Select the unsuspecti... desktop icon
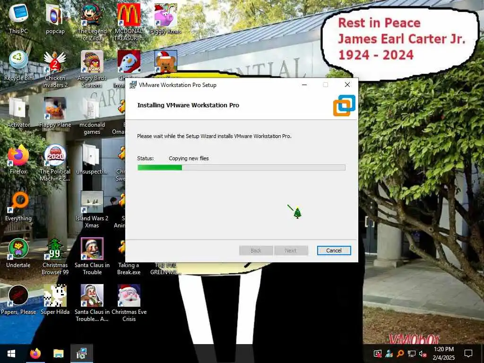The height and width of the screenshot is (363, 484). pos(92,159)
